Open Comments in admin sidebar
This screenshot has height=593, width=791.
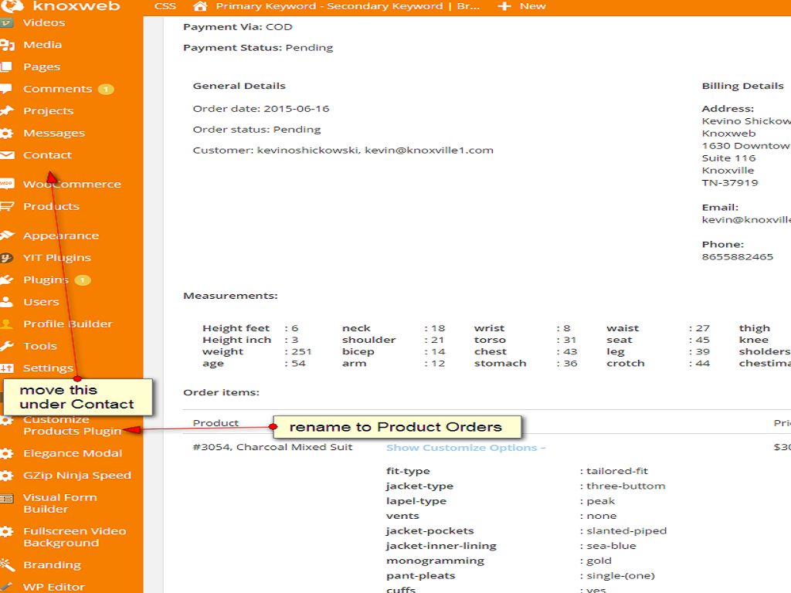tap(57, 90)
